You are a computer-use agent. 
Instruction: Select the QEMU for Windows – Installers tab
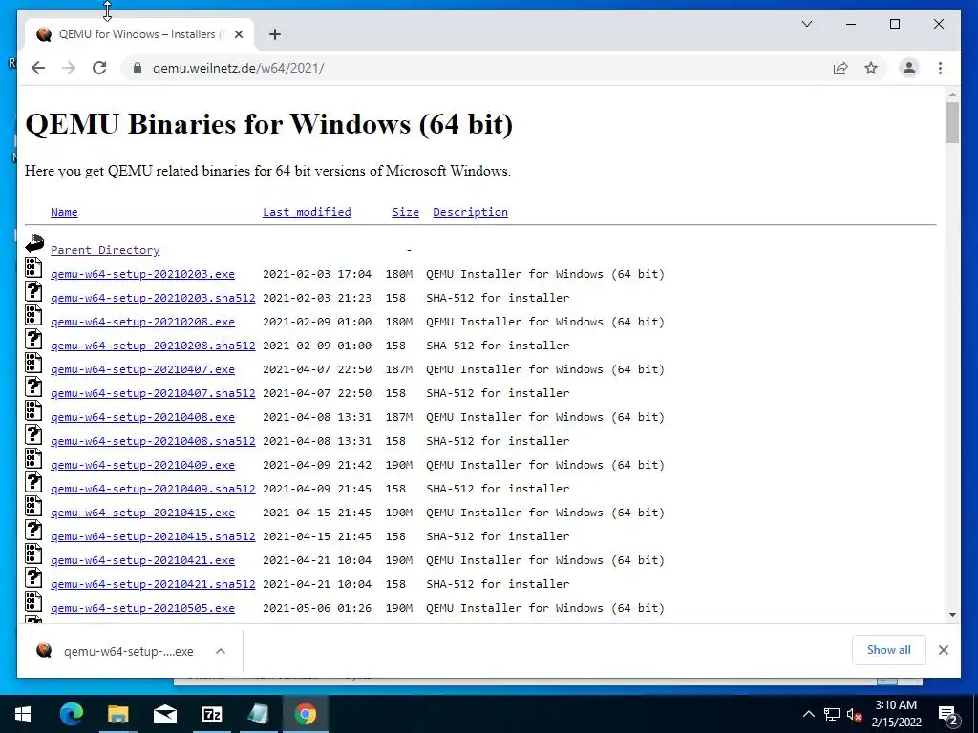coord(137,34)
